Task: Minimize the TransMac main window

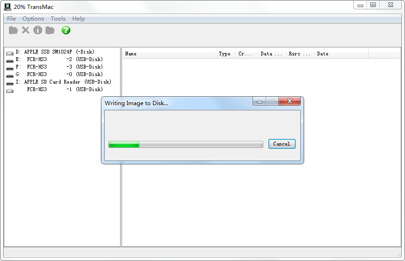Action: pyautogui.click(x=360, y=5)
